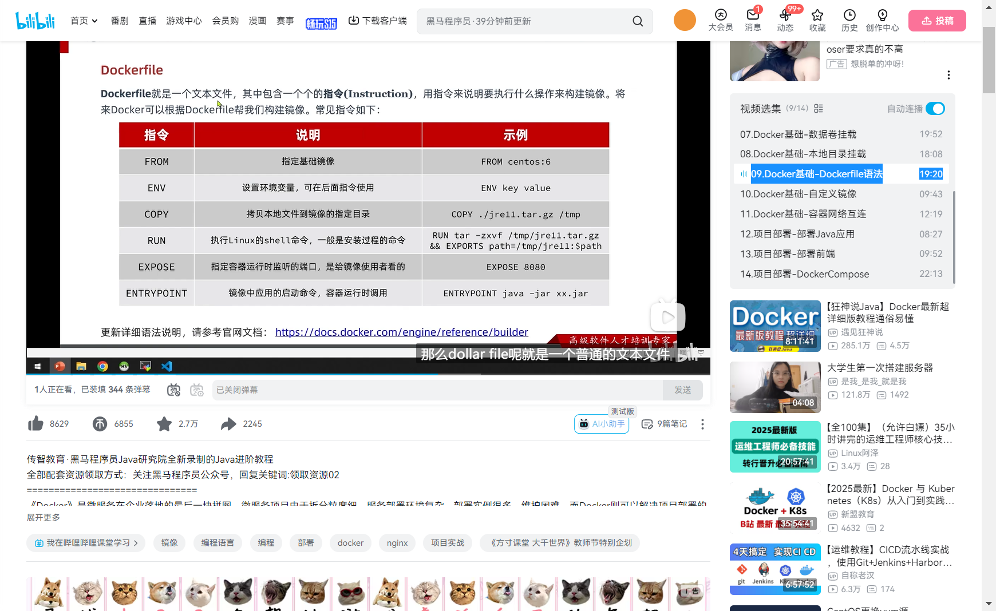
Task: Open the AI小助手 assistant
Action: (600, 423)
